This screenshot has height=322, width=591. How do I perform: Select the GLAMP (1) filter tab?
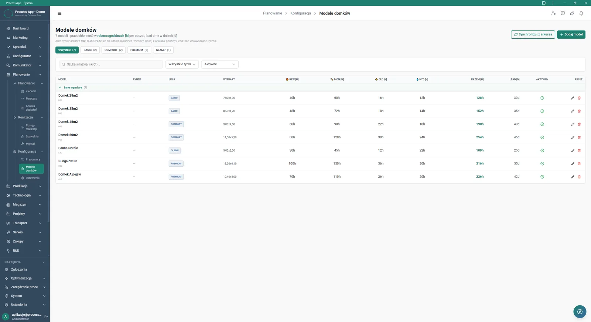(163, 50)
